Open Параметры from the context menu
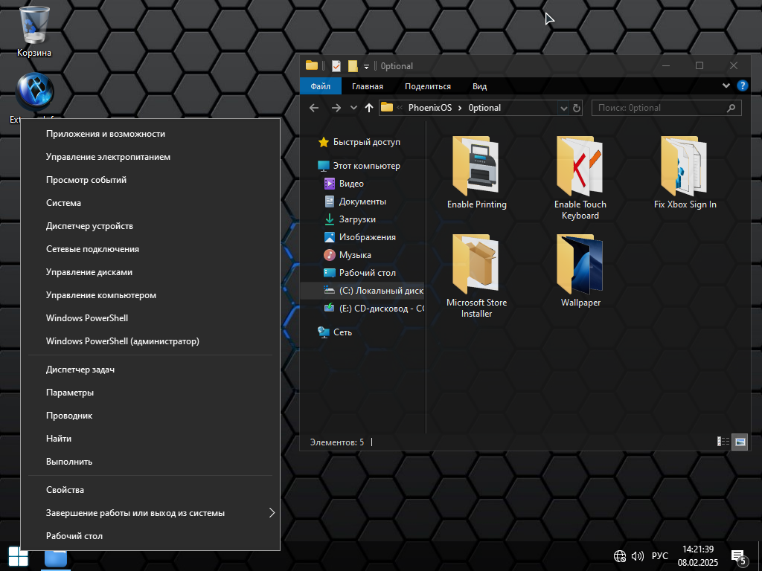762x571 pixels. (150, 393)
